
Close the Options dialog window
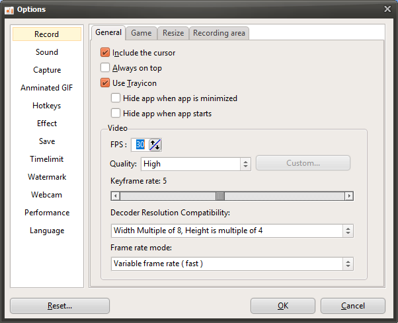(x=387, y=9)
